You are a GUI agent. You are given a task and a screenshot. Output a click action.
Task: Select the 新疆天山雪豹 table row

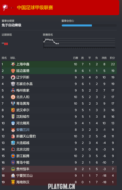(x=59, y=136)
